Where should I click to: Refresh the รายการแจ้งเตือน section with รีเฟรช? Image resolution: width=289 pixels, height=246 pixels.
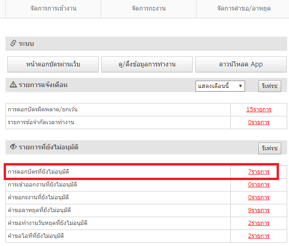(269, 86)
